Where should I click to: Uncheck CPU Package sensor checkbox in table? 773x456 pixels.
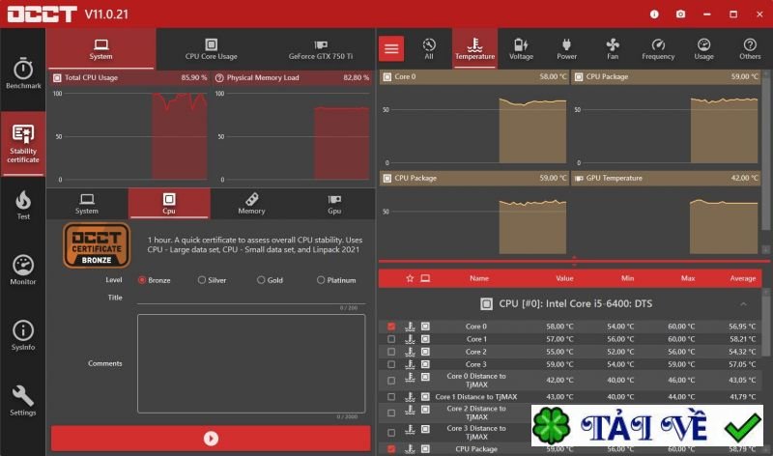tap(391, 449)
